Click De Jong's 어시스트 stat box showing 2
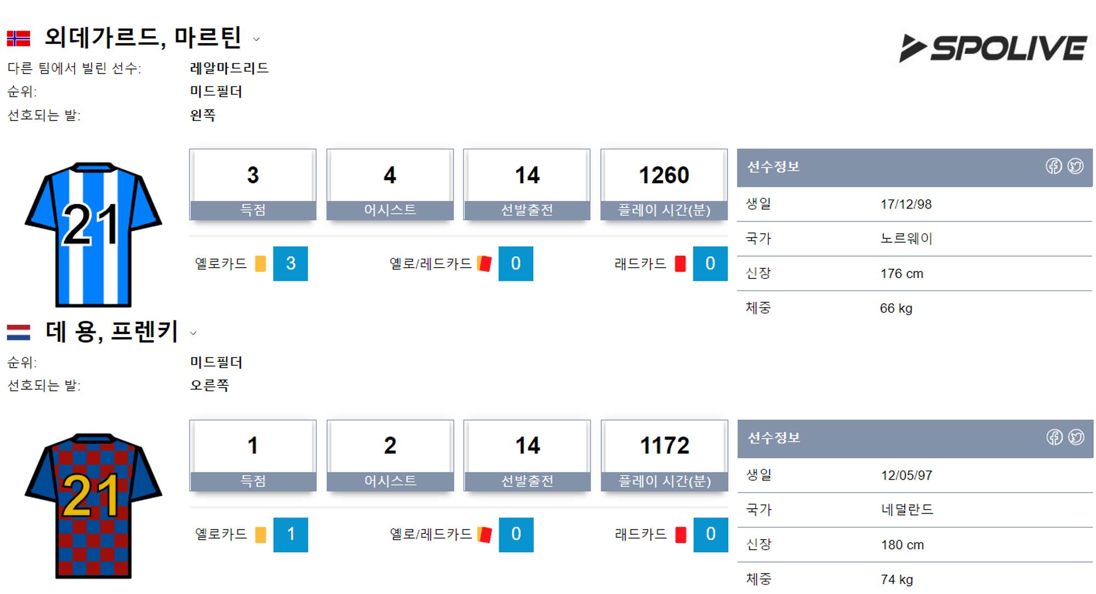Viewport: 1096px width, 594px height. pos(390,455)
